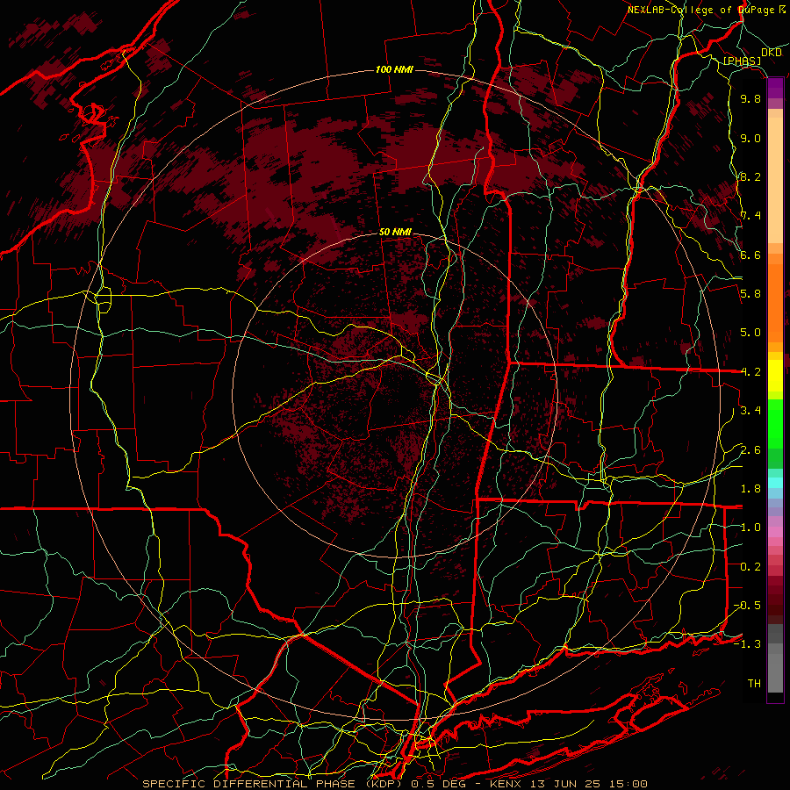Click the 1.8 value on the color scale
This screenshot has width=790, height=790.
tap(750, 489)
